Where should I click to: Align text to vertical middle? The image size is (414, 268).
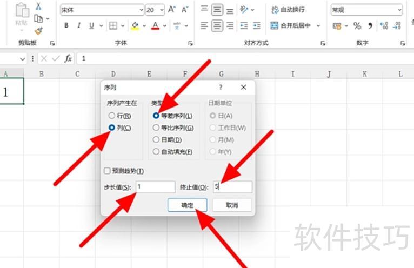pyautogui.click(x=217, y=10)
